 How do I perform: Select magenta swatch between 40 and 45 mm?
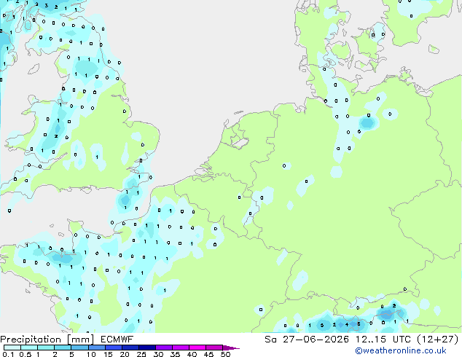click(197, 348)
